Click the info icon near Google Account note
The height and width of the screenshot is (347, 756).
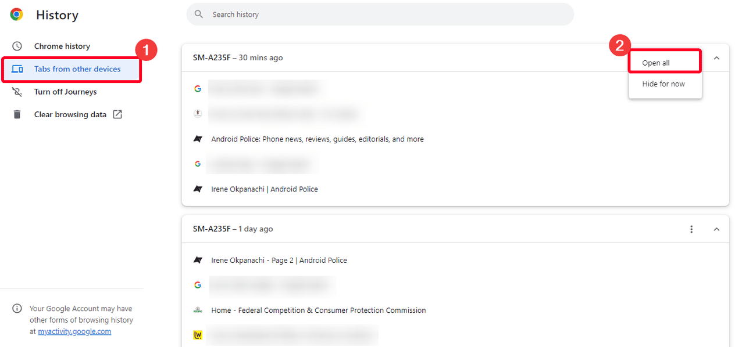(17, 309)
